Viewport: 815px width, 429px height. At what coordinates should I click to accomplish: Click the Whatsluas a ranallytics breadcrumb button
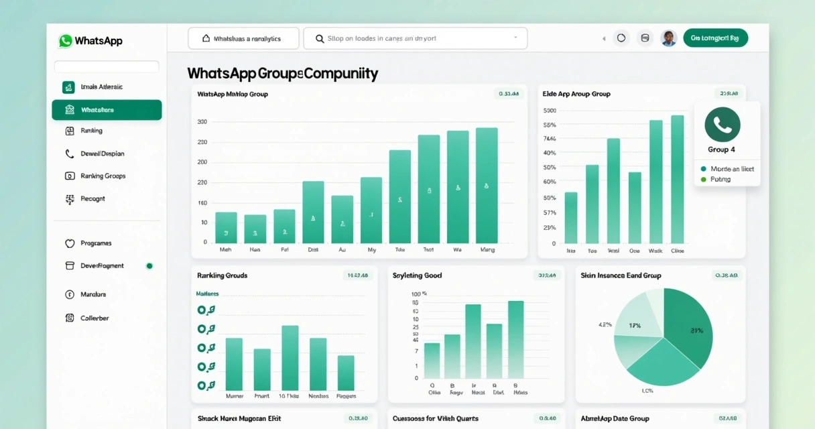[243, 39]
